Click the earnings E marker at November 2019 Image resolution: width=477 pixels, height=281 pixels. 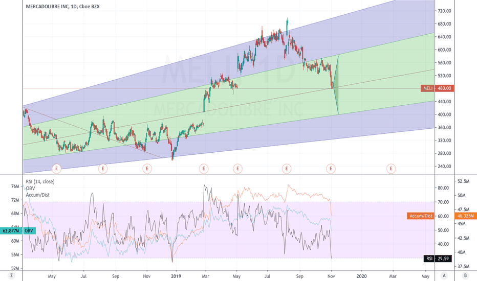pos(331,168)
